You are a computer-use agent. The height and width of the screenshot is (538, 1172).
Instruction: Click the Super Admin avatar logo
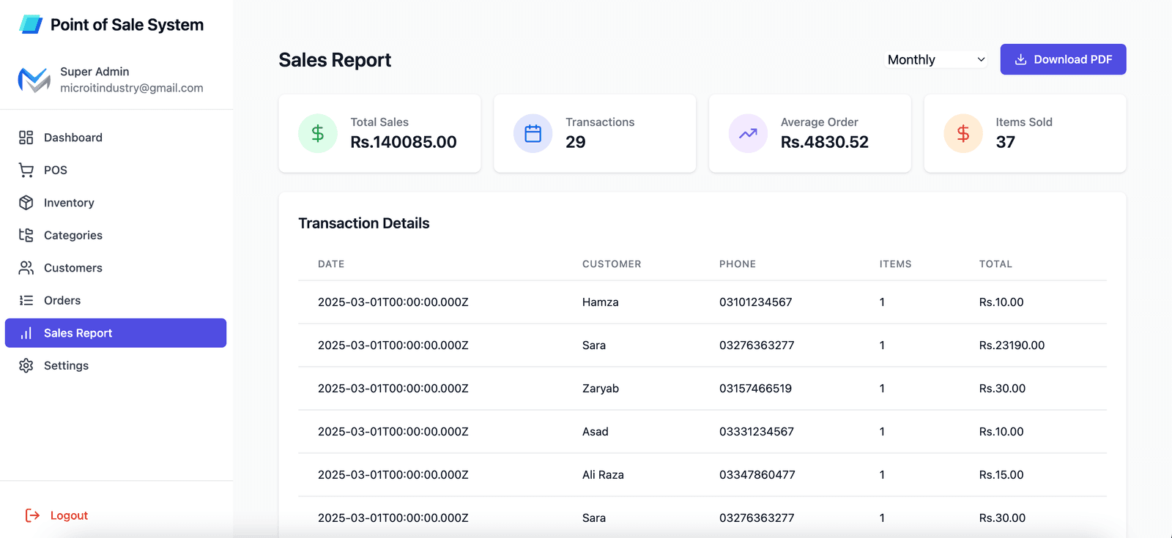pyautogui.click(x=34, y=80)
